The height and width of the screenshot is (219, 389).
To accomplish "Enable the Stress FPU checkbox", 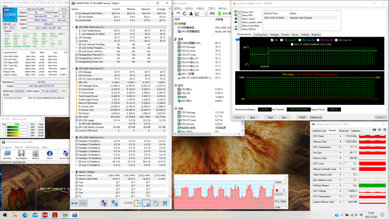I will (240, 15).
